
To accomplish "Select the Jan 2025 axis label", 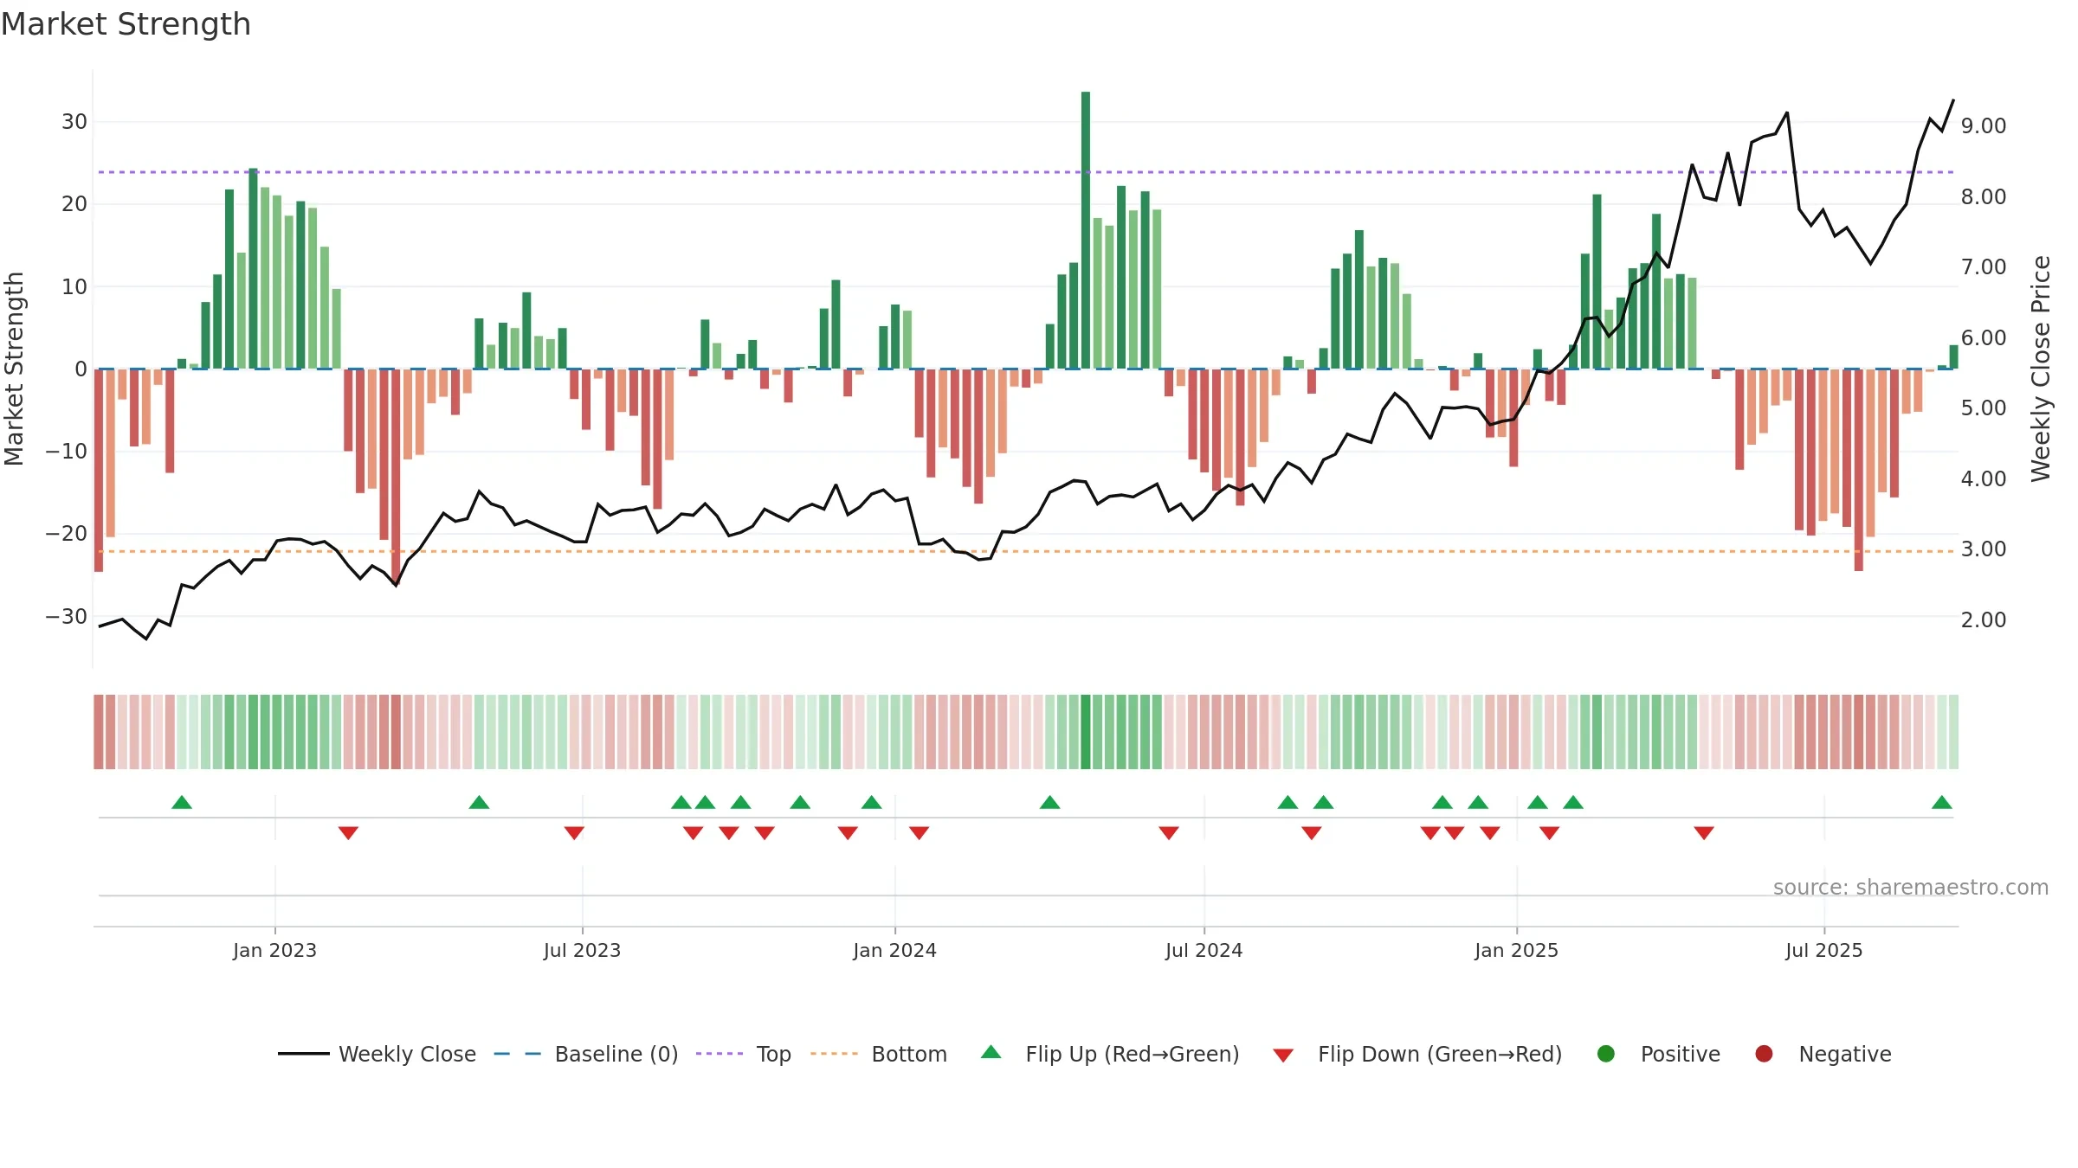I will [x=1516, y=950].
